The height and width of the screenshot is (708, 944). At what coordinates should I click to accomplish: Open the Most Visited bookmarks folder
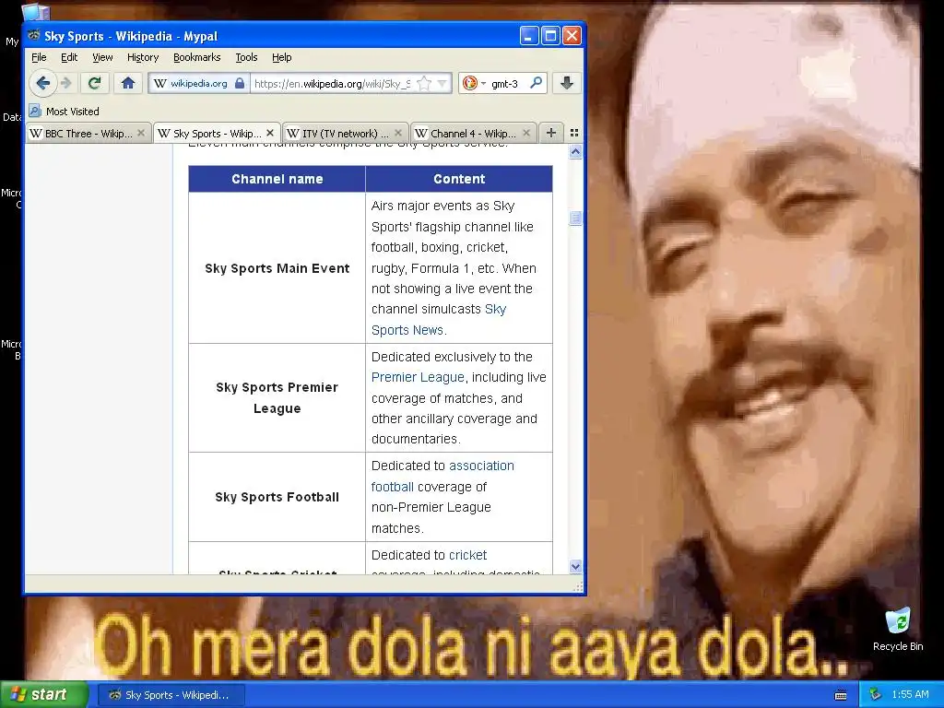[x=64, y=112]
